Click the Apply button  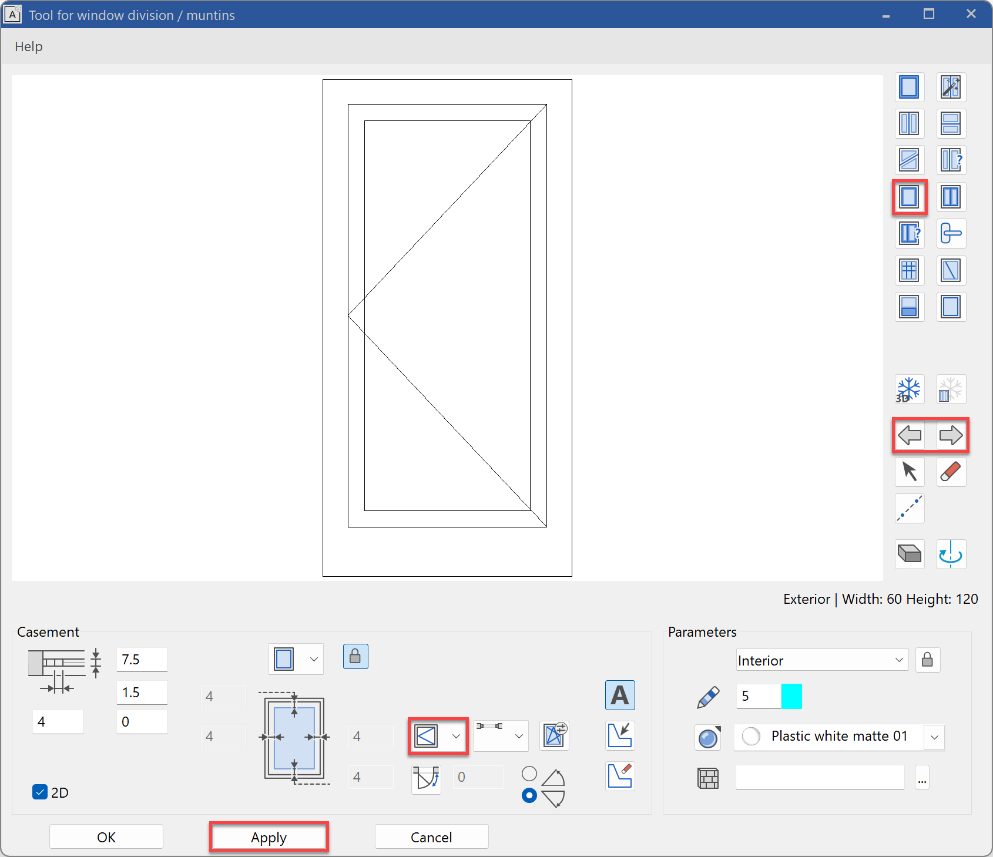click(x=269, y=837)
